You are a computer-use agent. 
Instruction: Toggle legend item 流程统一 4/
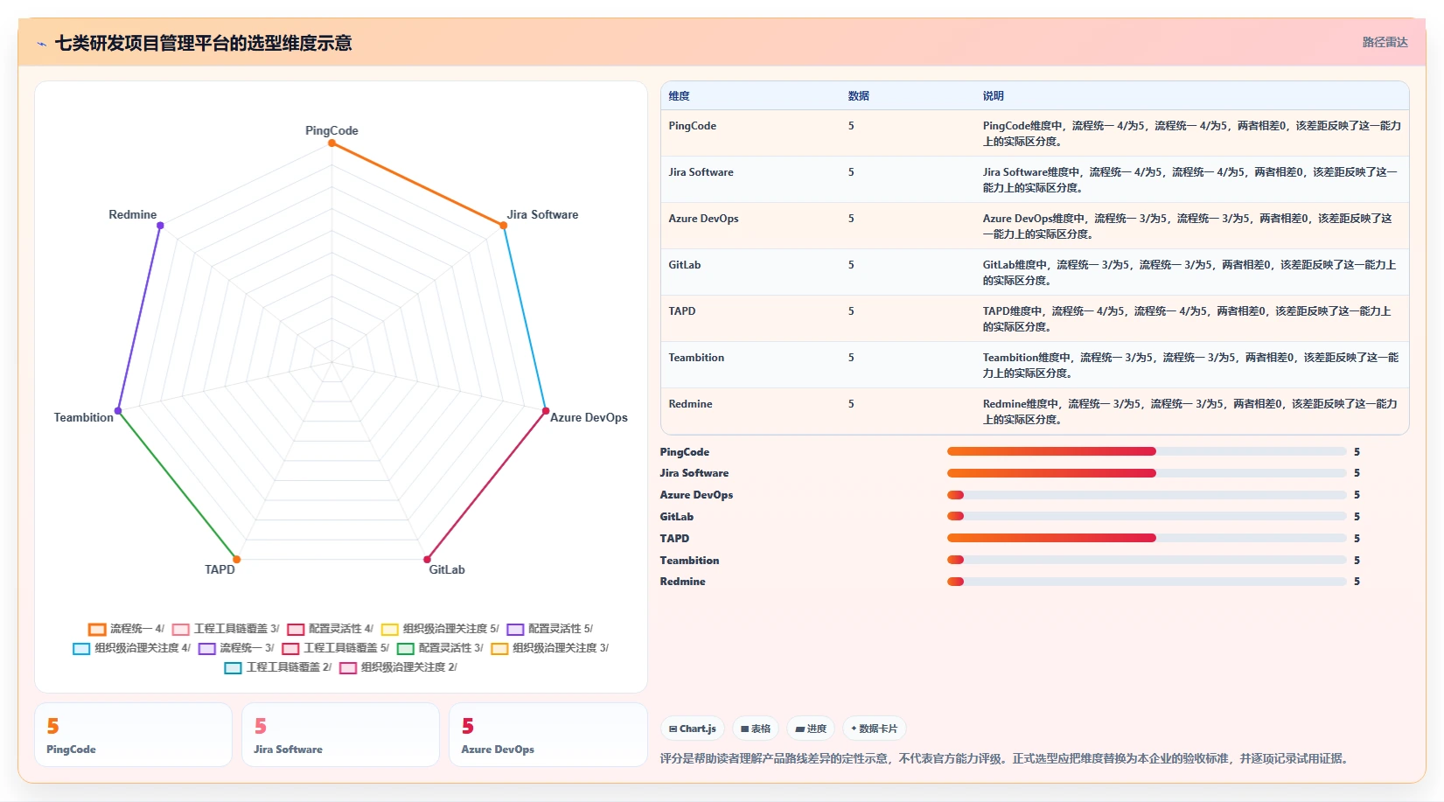[126, 629]
